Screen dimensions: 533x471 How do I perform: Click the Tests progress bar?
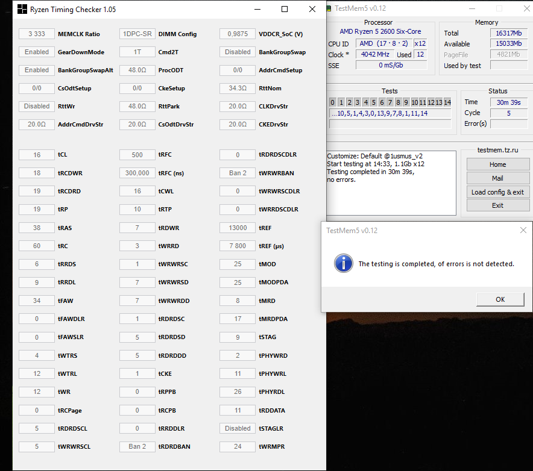tap(390, 124)
